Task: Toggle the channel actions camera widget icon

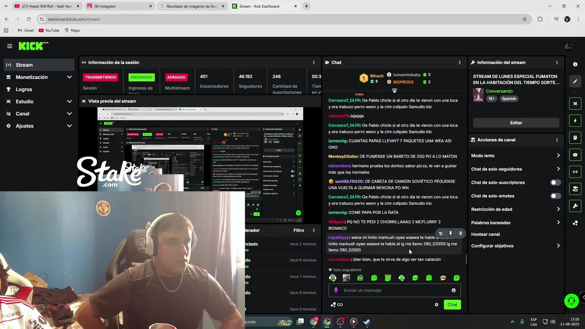Action: [575, 189]
